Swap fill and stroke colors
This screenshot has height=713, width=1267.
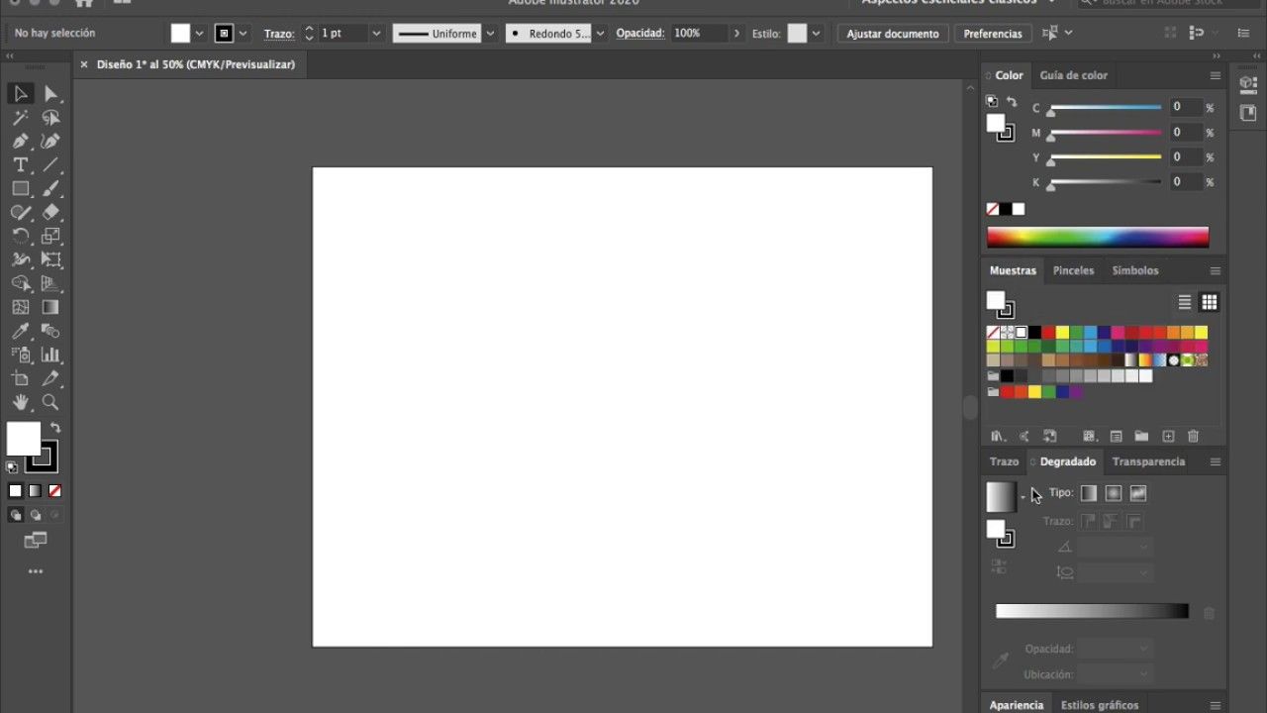tap(55, 425)
